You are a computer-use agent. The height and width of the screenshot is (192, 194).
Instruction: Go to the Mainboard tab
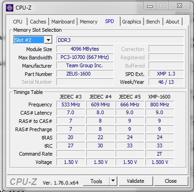63,22
